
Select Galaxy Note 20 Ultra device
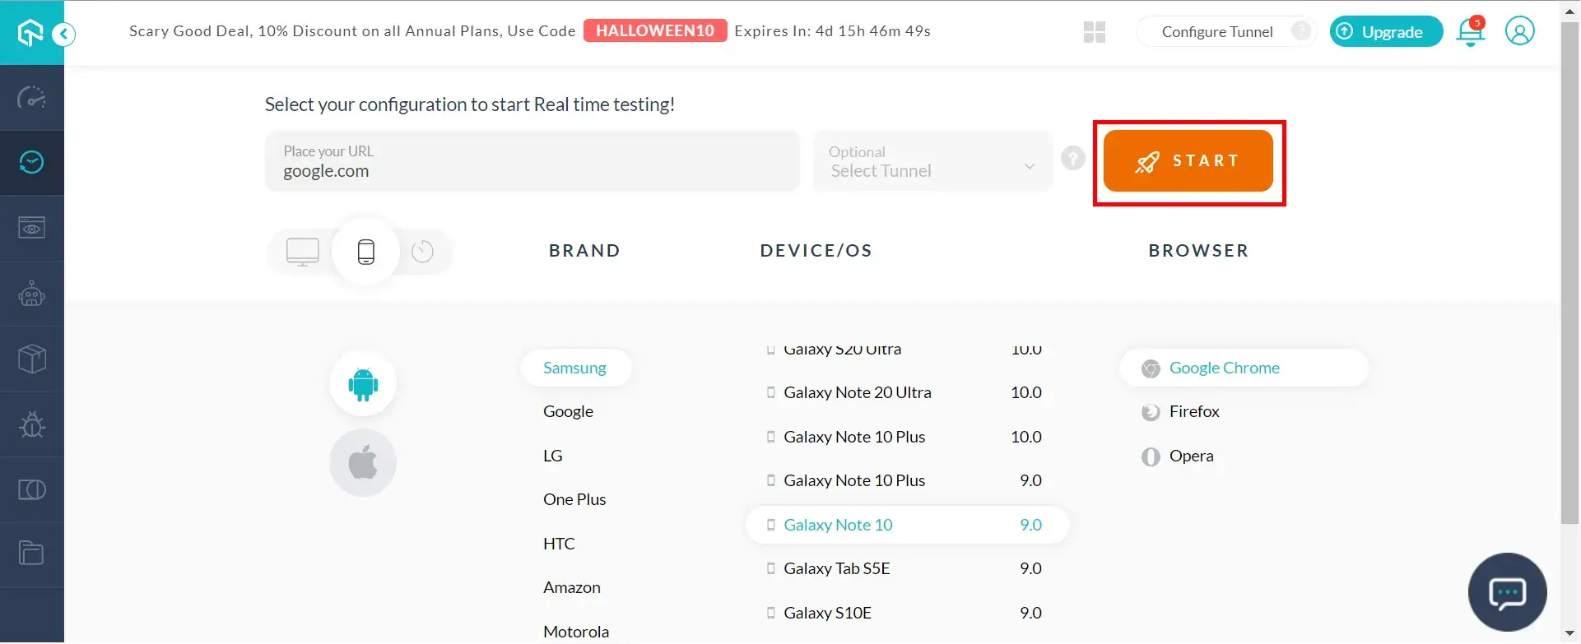(857, 393)
